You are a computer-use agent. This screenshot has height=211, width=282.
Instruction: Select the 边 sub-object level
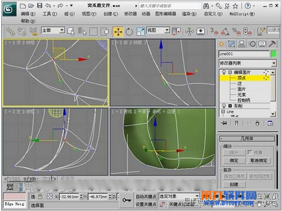239,83
